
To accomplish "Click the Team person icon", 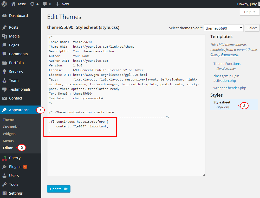I will 4,81.
